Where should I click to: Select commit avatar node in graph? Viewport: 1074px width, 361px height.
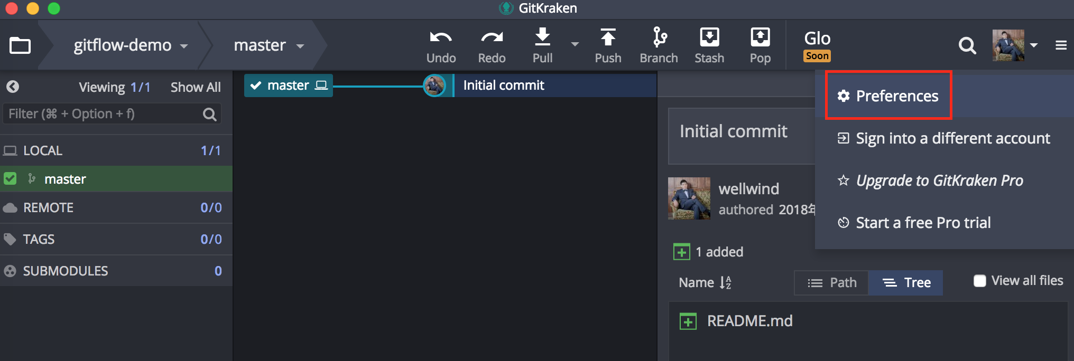coord(434,85)
